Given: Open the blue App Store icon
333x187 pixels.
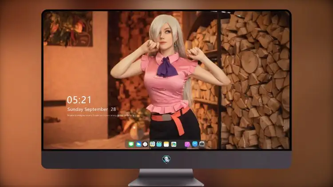Looking at the screenshot, I should 195,144.
